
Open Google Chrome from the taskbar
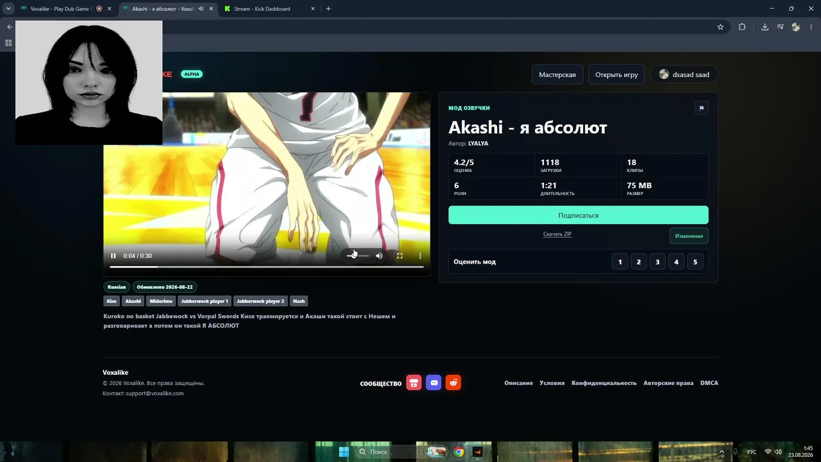point(459,452)
